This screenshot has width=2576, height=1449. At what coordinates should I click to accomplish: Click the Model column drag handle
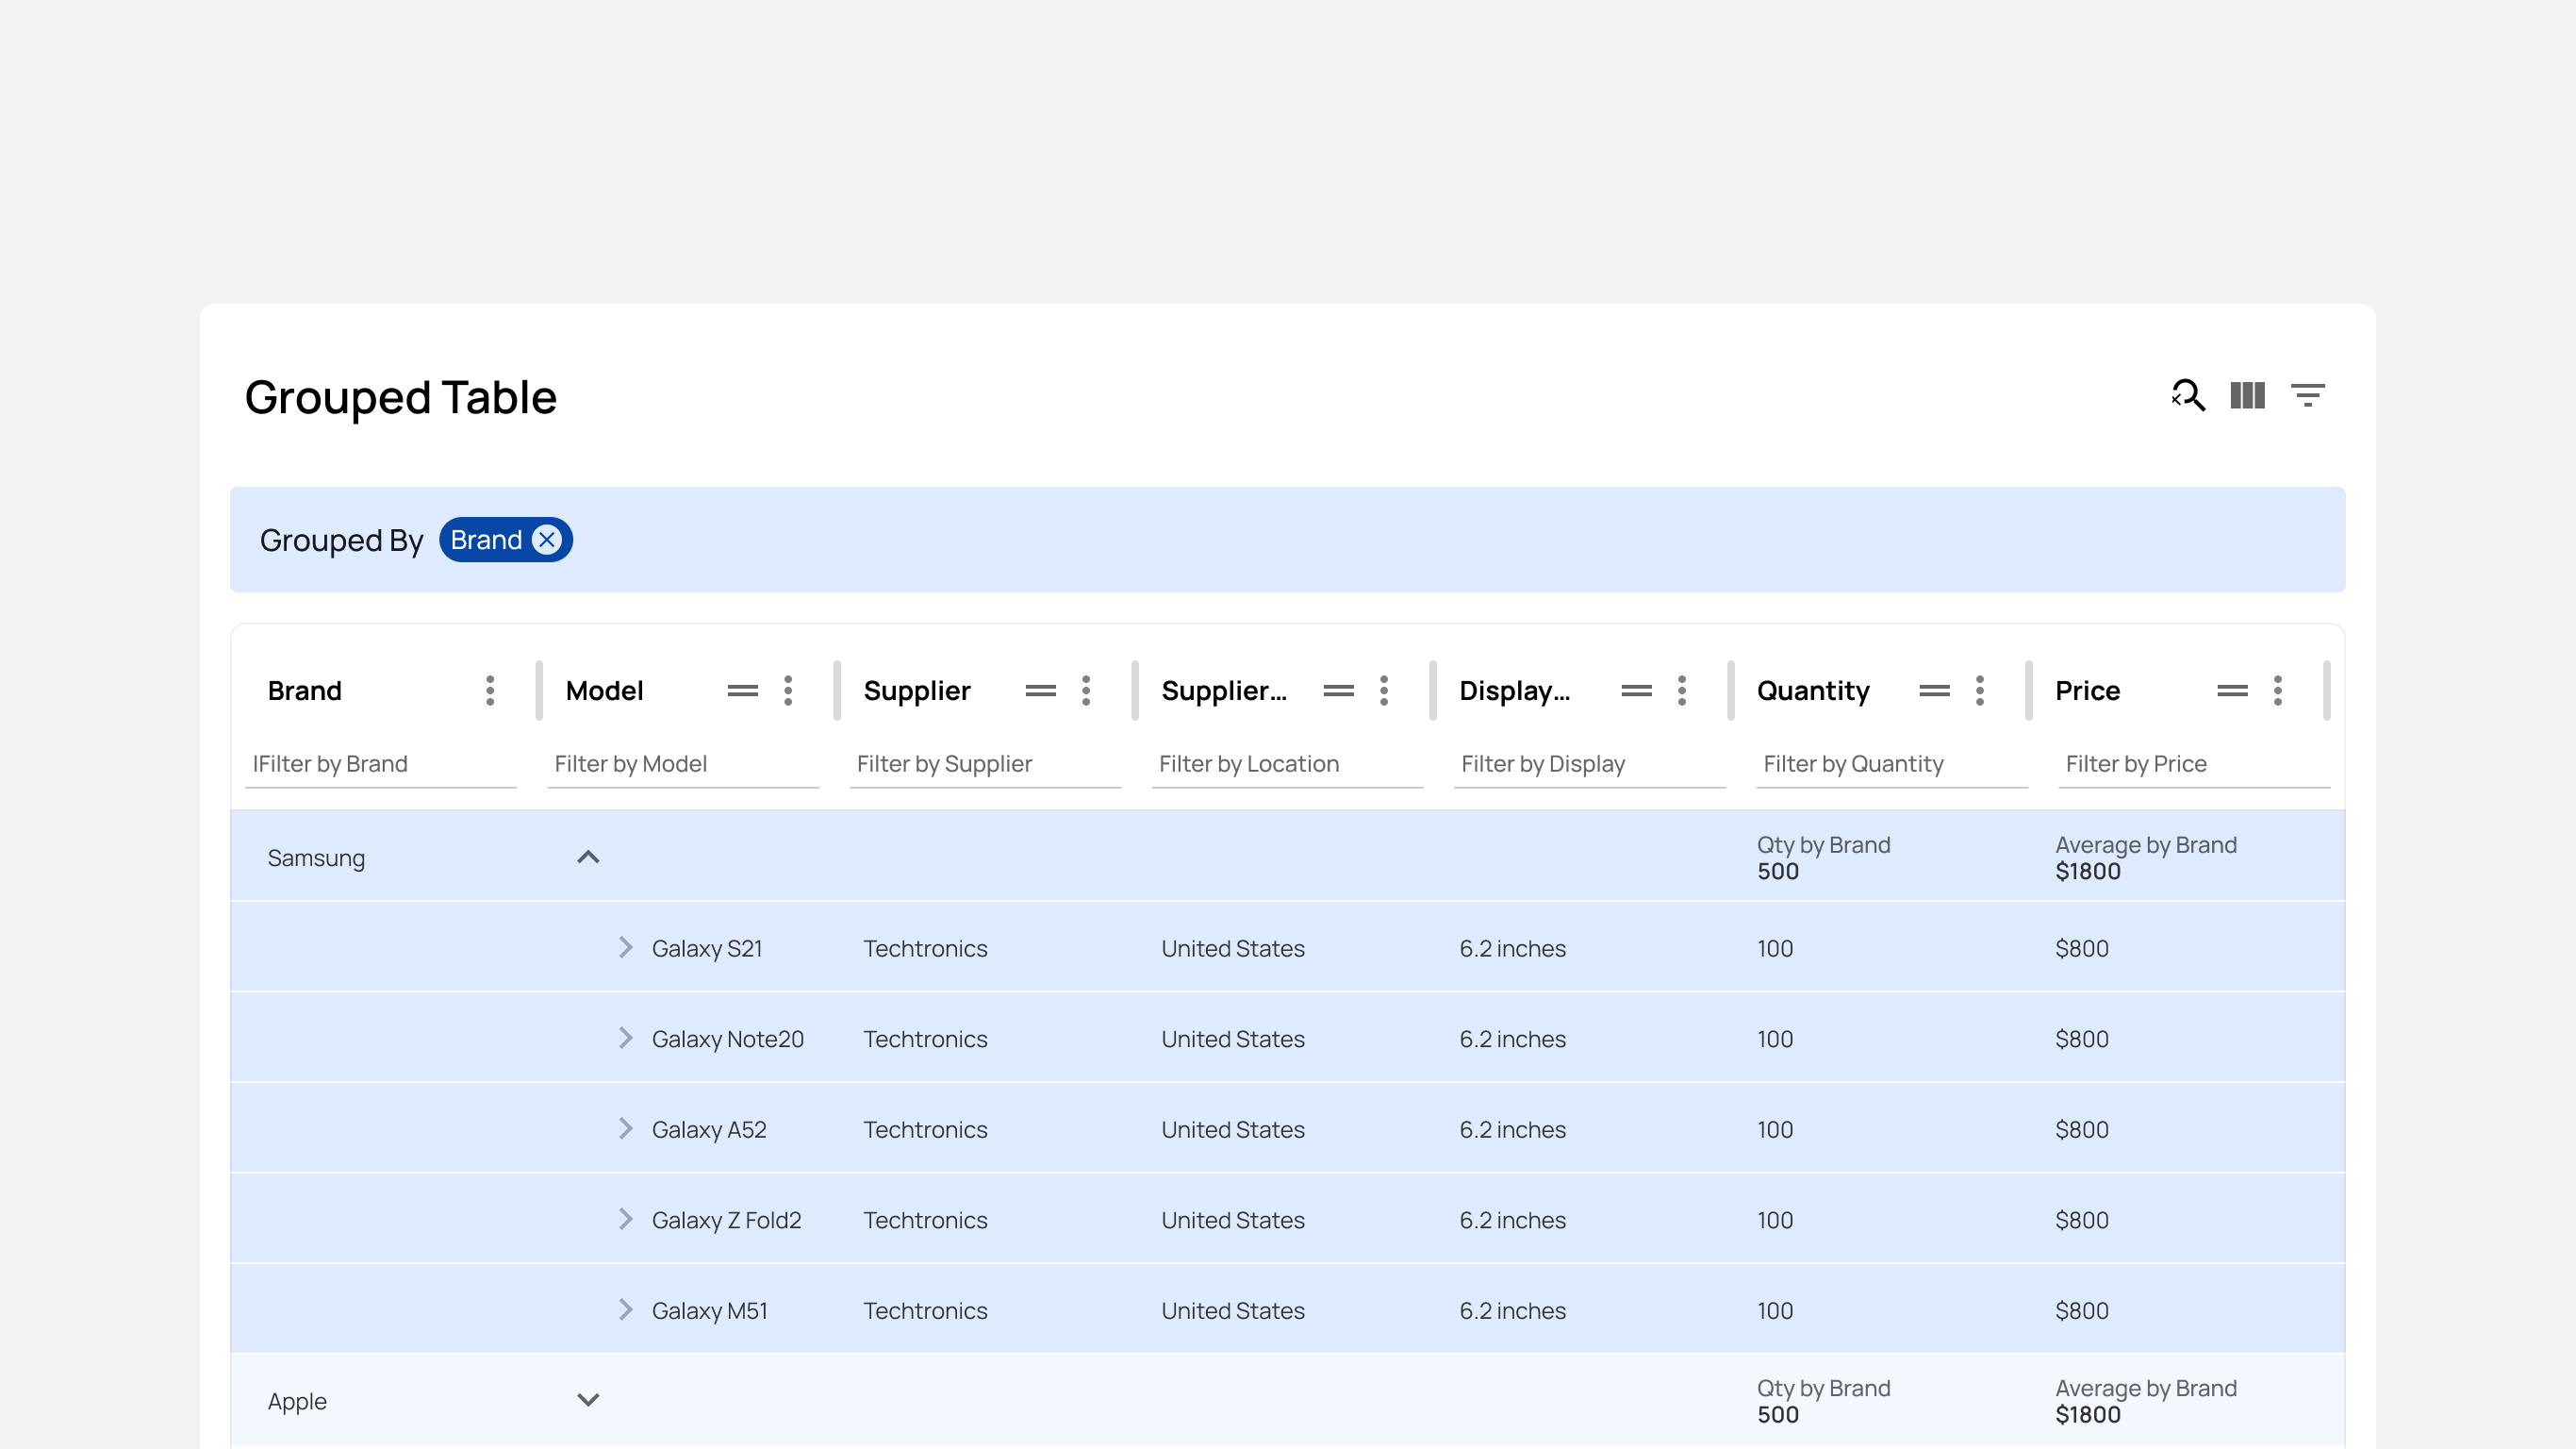(742, 691)
